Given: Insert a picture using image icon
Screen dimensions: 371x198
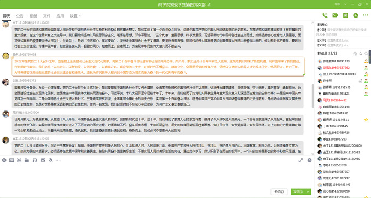Looking at the screenshot, I should point(43,160).
